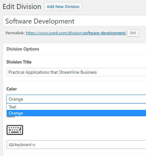
Task: Click the small keyboard icon in selector
Action: point(11,145)
